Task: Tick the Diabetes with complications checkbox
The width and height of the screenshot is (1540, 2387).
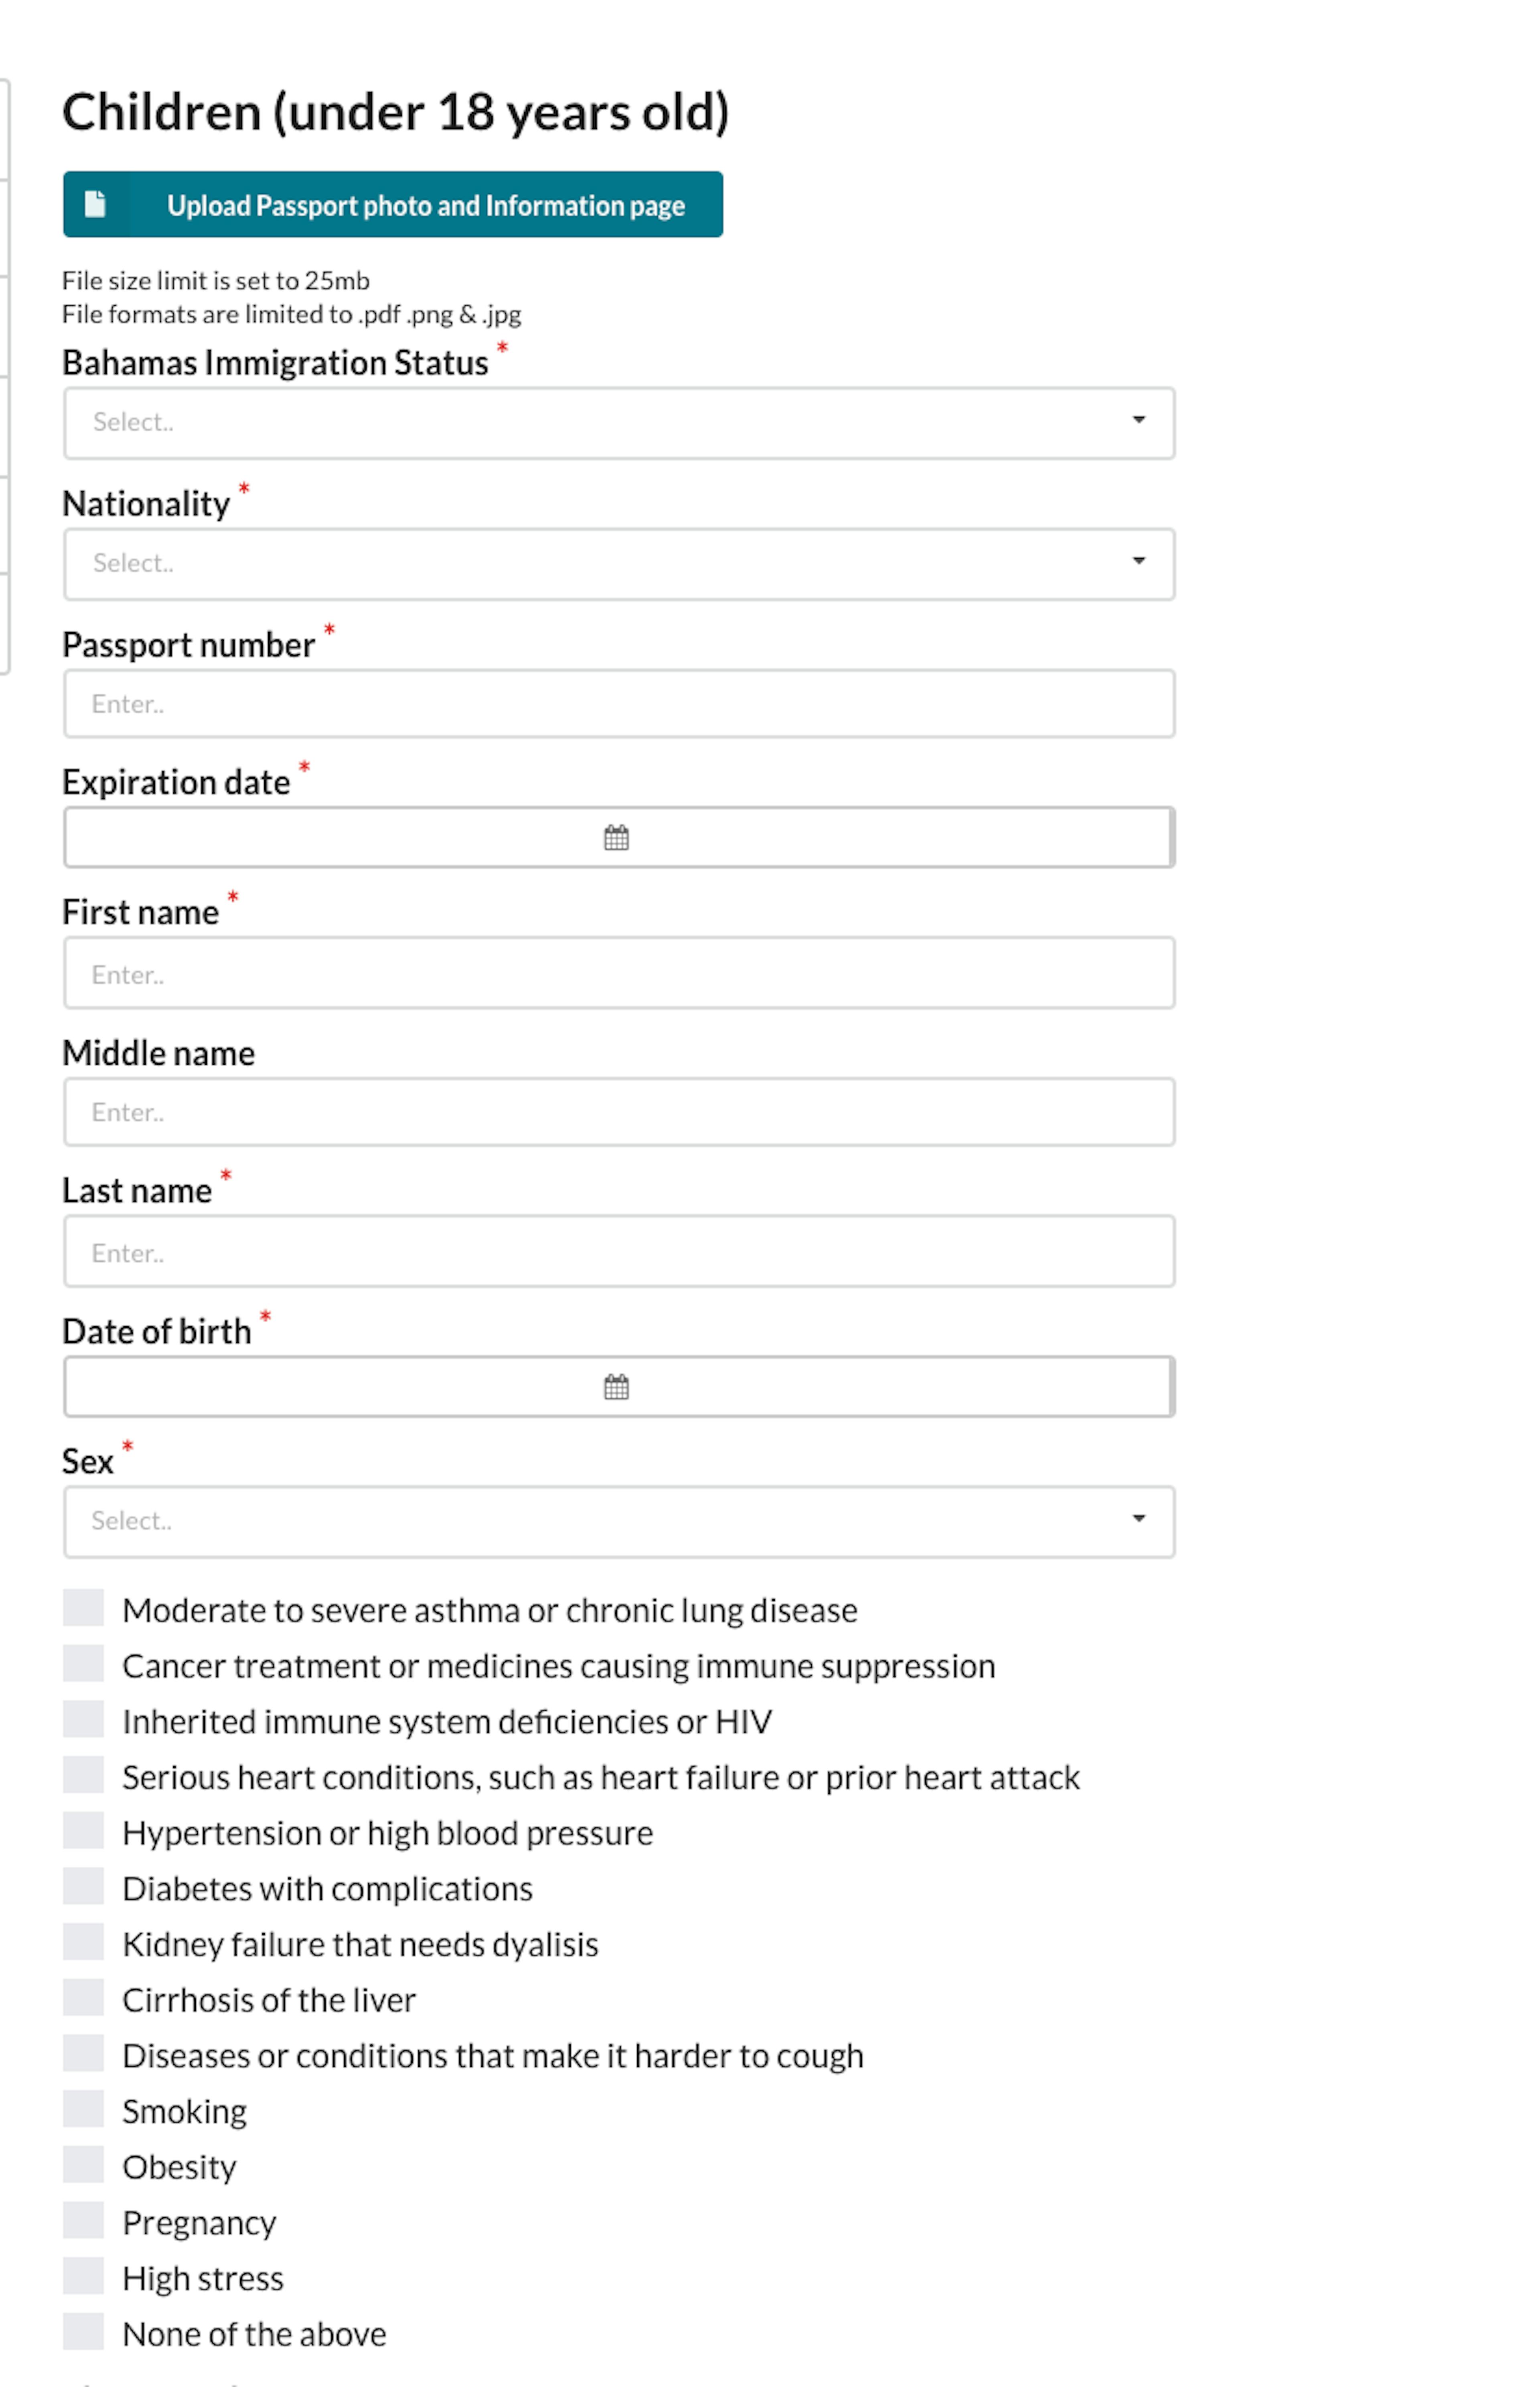Action: 84,1886
